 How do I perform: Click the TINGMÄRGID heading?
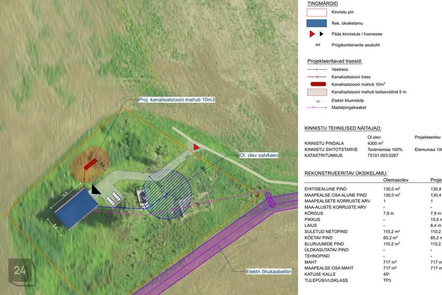322,3
